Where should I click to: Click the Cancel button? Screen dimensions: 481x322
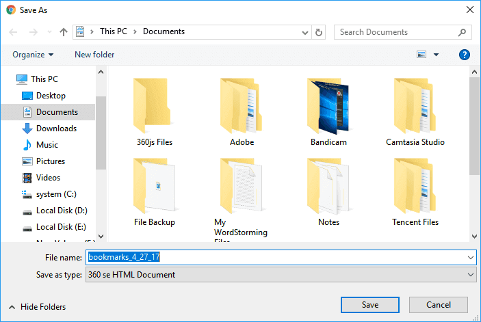439,305
